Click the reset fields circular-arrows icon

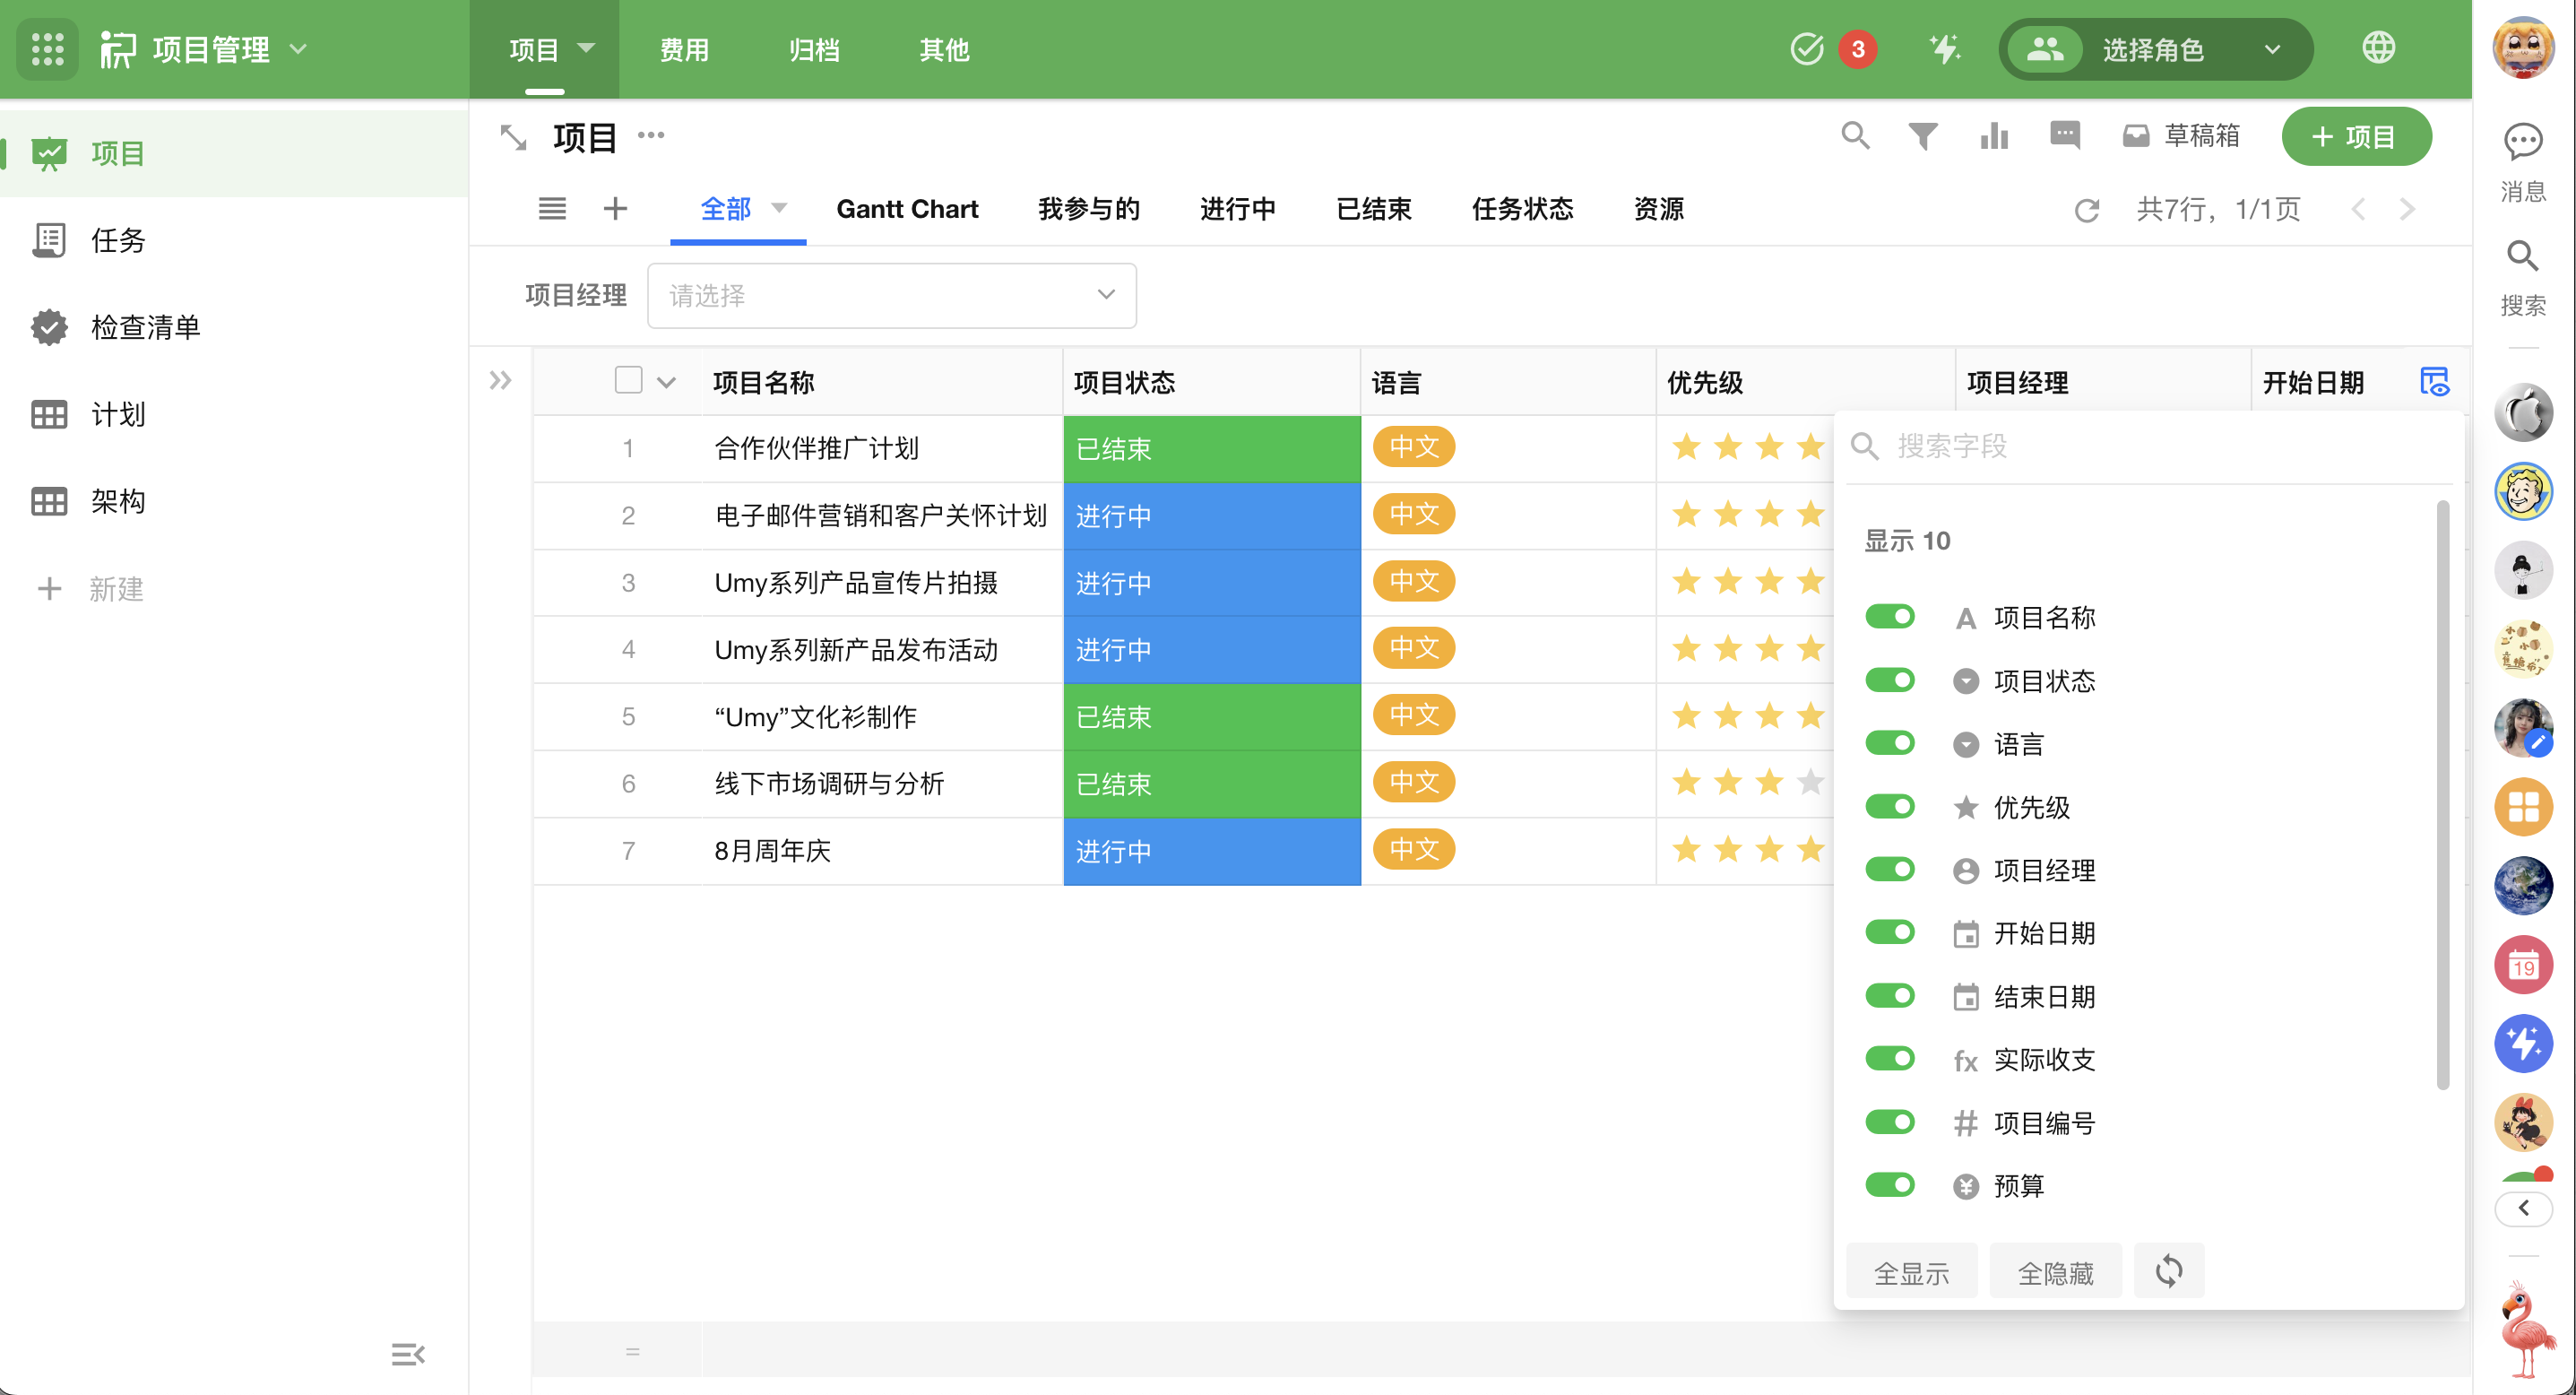click(2168, 1271)
